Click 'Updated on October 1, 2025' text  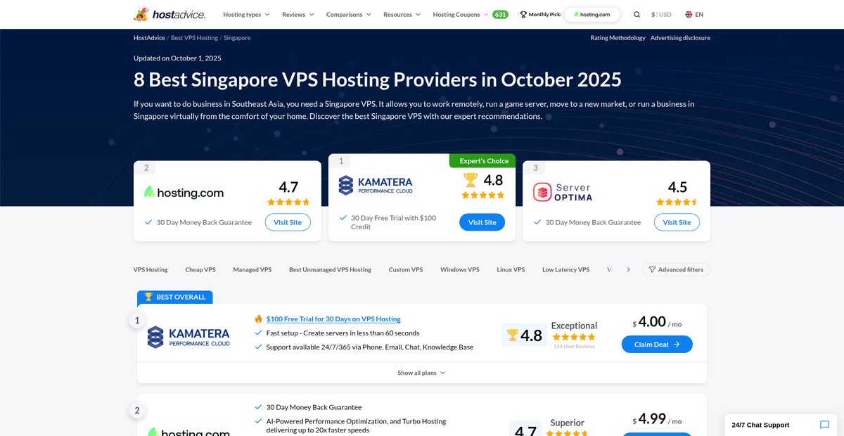(x=177, y=58)
